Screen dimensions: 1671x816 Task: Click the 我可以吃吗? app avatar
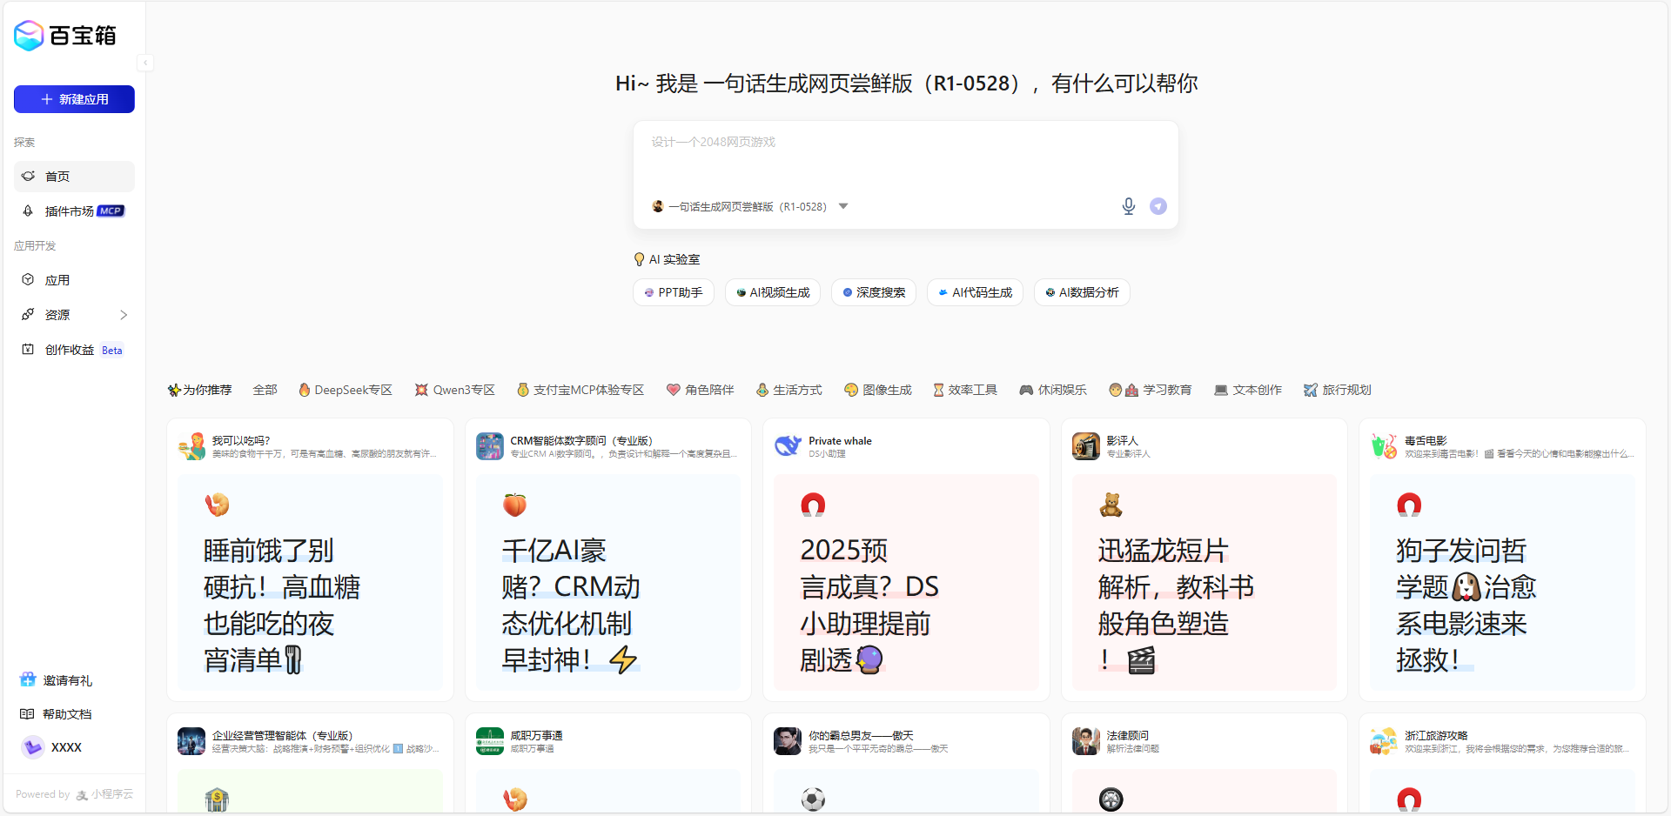[x=191, y=446]
